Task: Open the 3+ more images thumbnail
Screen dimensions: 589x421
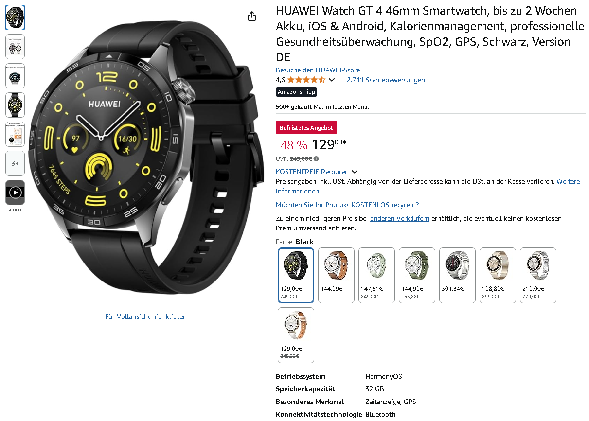Action: pyautogui.click(x=15, y=163)
